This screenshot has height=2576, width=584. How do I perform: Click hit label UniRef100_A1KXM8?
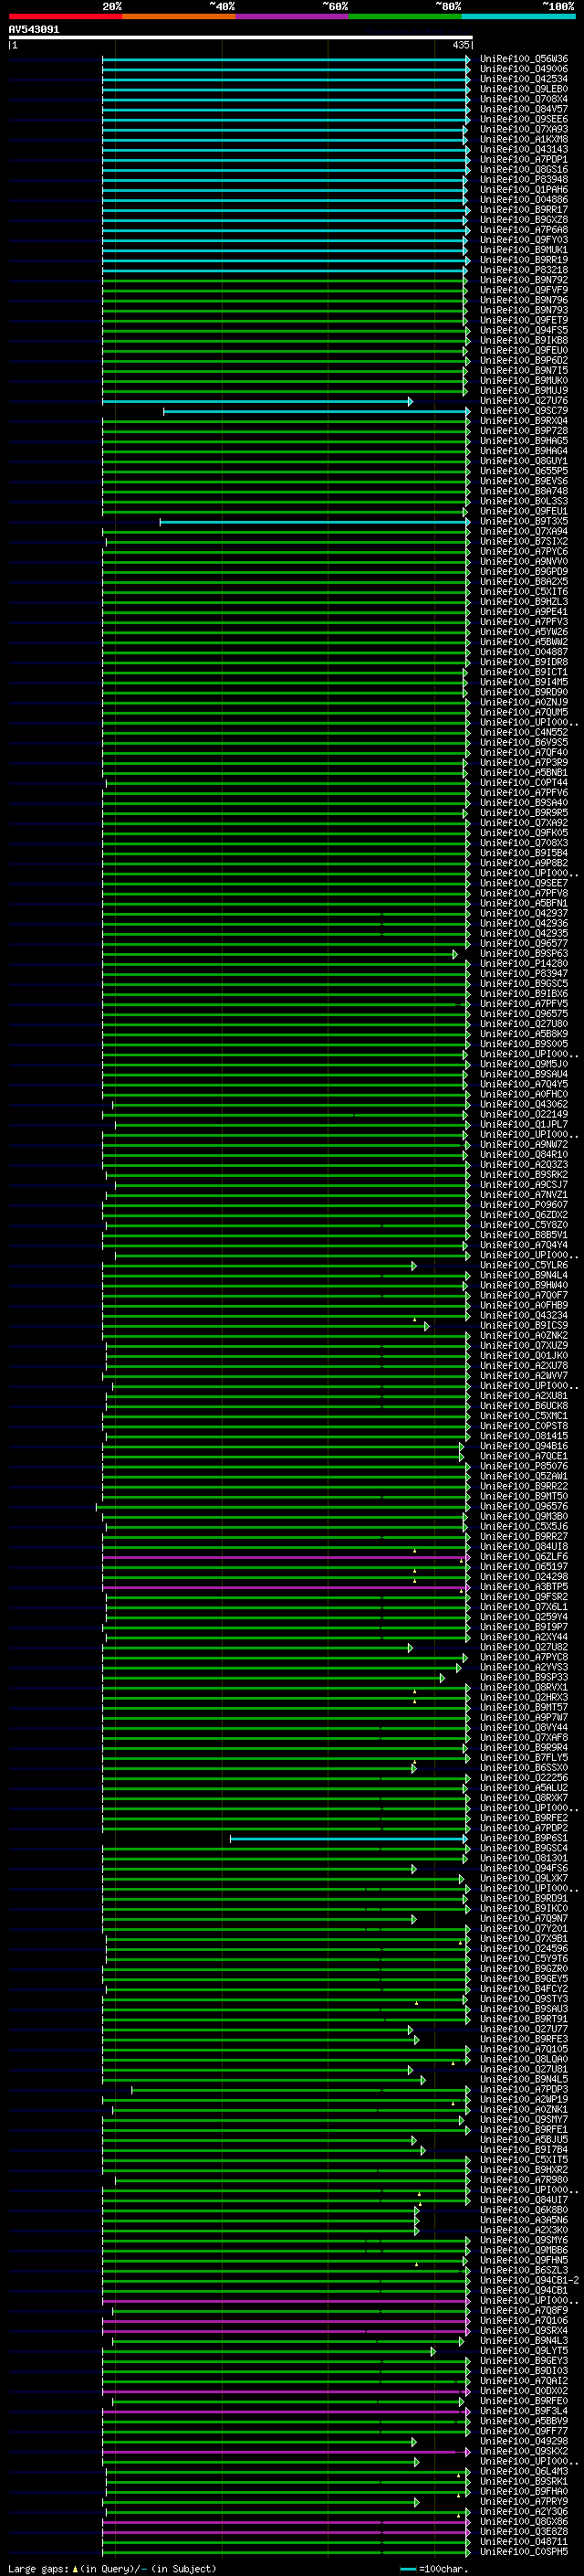(x=524, y=139)
